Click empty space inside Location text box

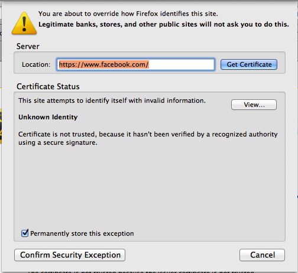click(182, 64)
